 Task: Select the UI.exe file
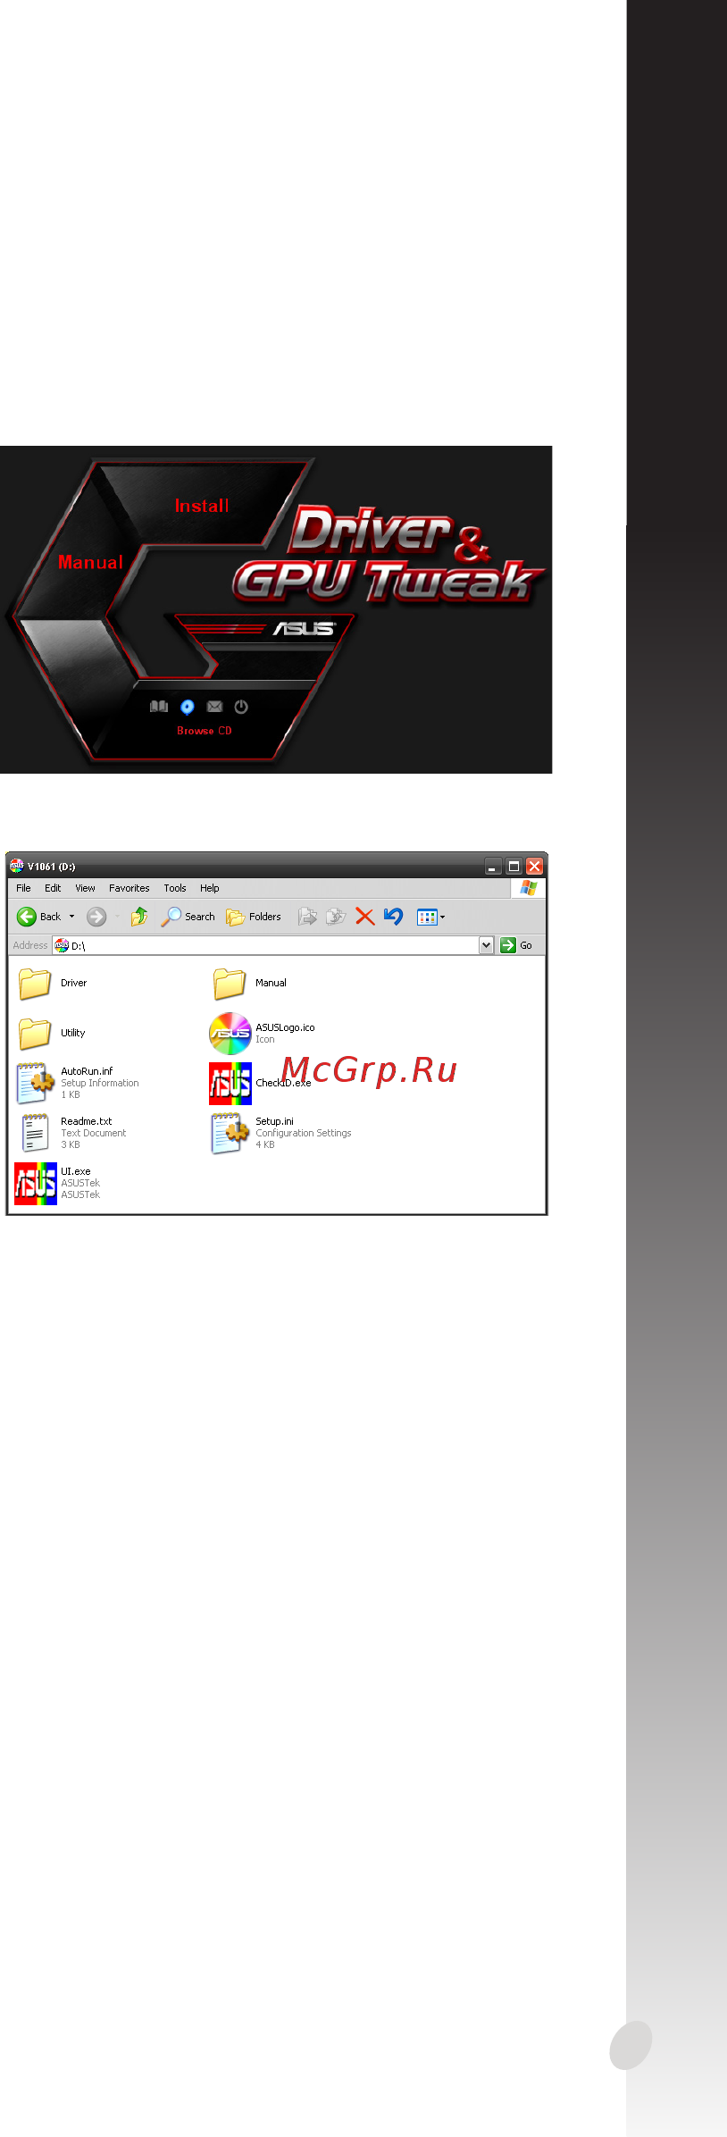point(57,1183)
